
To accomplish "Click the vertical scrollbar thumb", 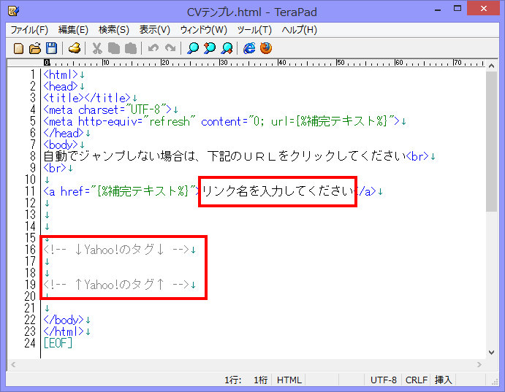I will 491,142.
